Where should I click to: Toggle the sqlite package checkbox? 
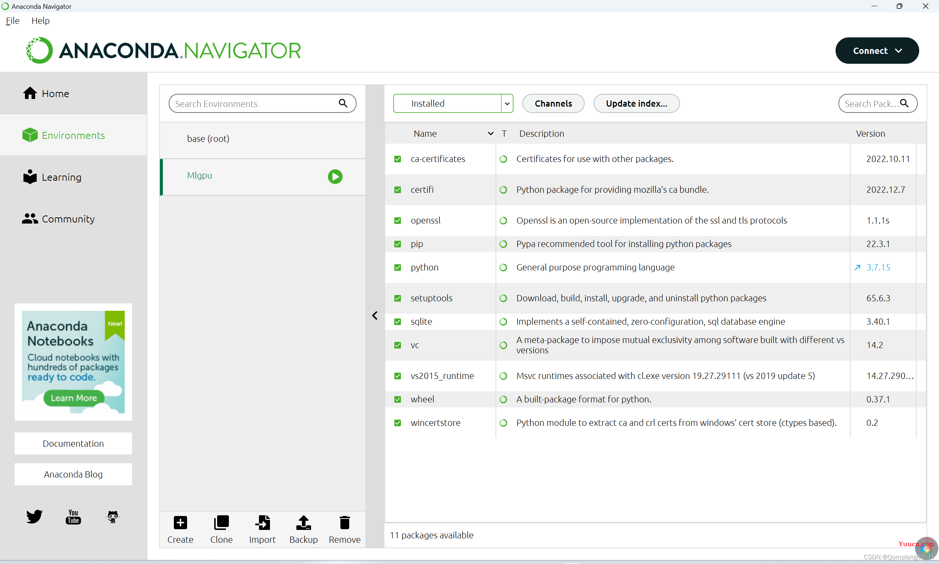tap(398, 322)
